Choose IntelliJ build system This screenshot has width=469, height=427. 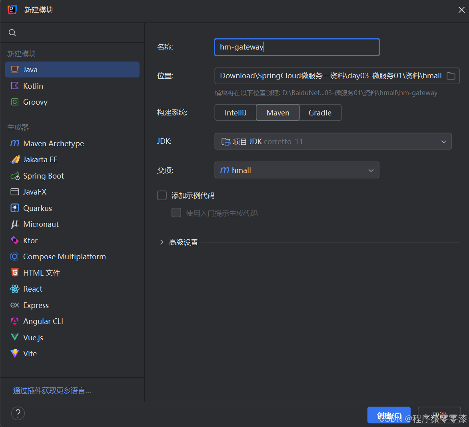point(235,113)
